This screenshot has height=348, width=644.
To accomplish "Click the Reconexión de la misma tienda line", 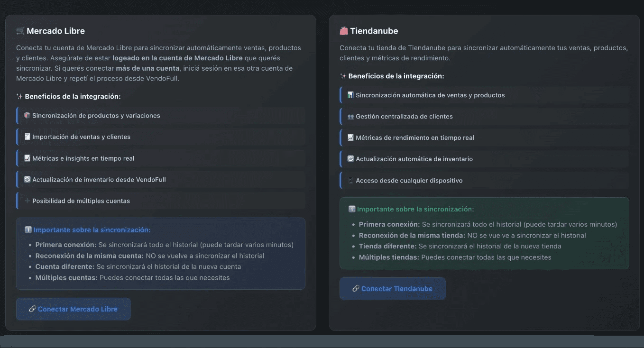I will coord(472,235).
